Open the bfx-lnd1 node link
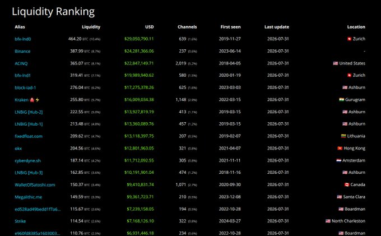This screenshot has height=236, width=381. pos(22,75)
